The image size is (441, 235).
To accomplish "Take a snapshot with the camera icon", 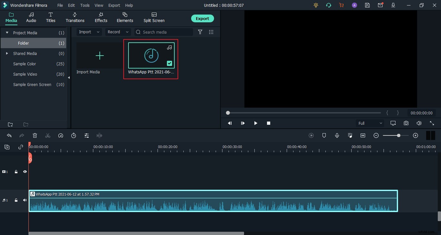I will pyautogui.click(x=406, y=123).
